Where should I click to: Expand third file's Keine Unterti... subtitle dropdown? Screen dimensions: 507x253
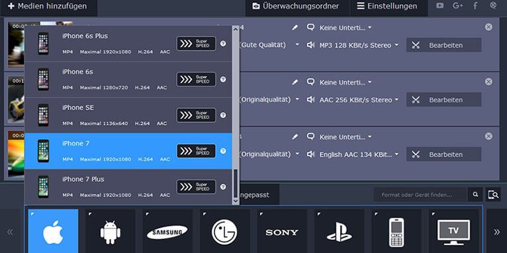coord(346,137)
